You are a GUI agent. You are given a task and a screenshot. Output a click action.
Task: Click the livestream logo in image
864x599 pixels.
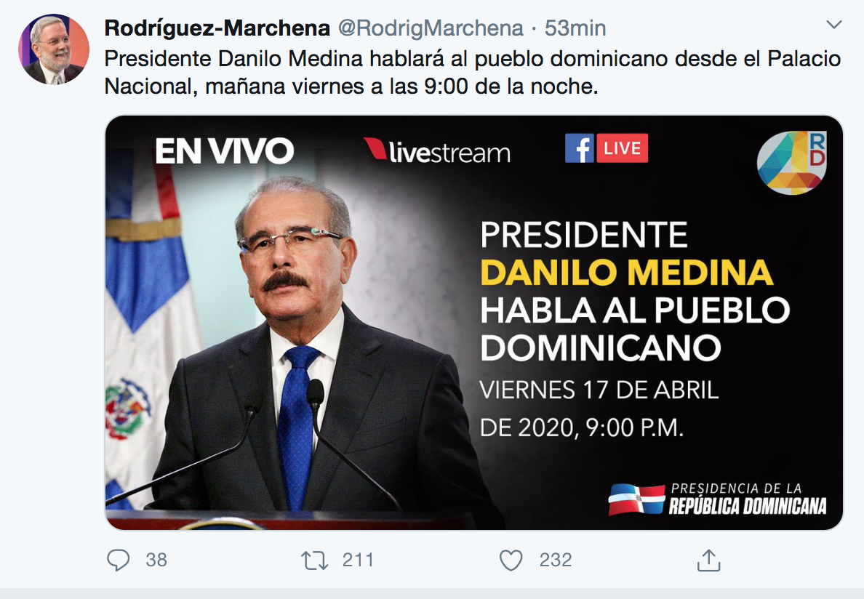coord(437,151)
